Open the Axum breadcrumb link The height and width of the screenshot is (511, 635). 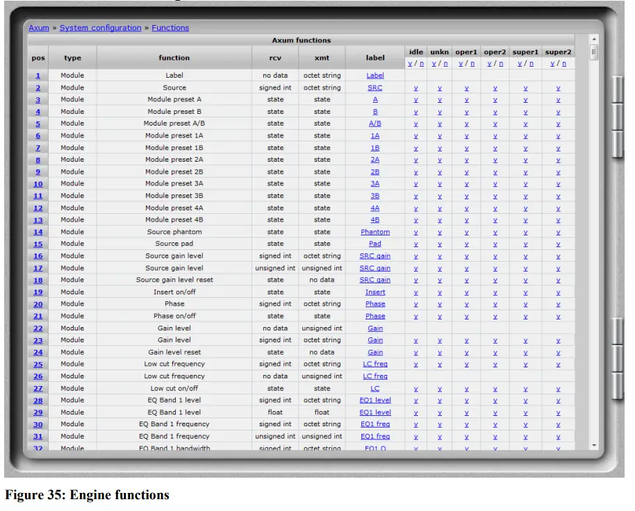click(x=38, y=28)
